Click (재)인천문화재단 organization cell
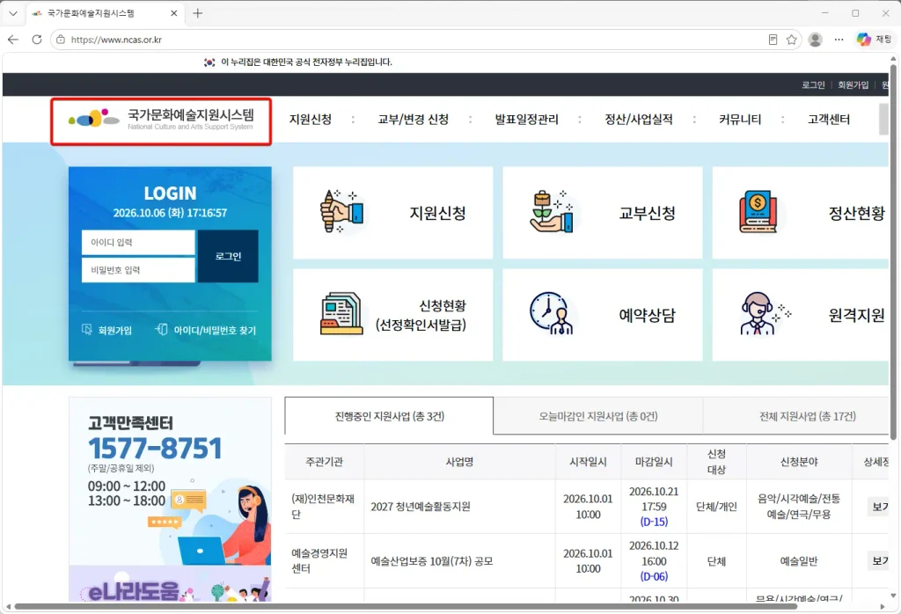 point(323,506)
